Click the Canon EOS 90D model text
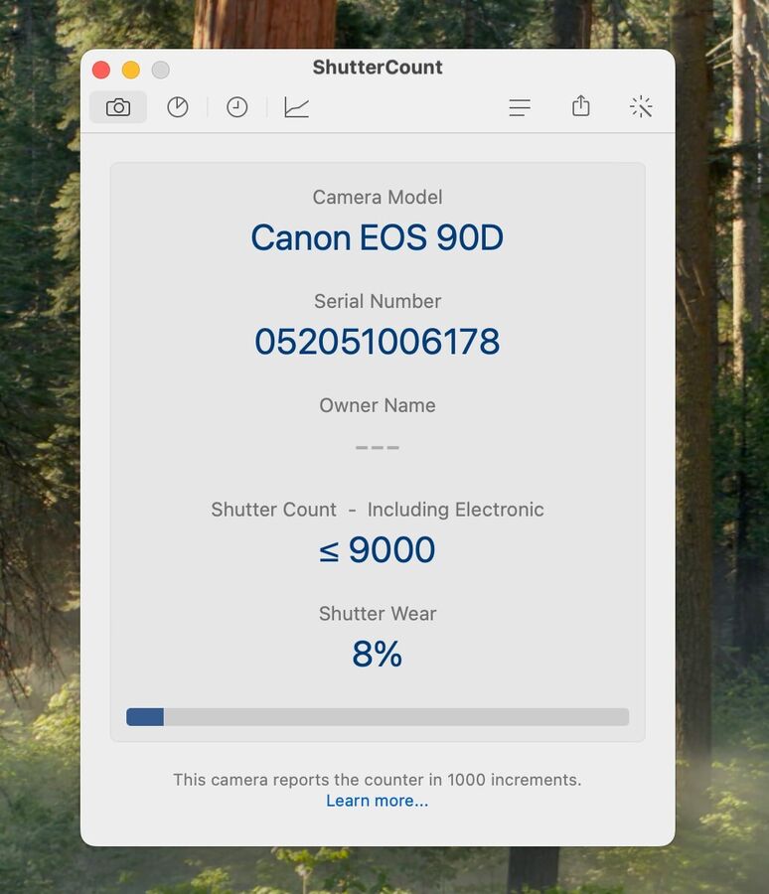Image resolution: width=769 pixels, height=894 pixels. (378, 238)
